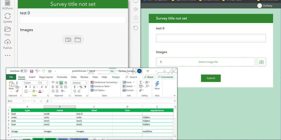Switch to the choices worksheet tab

point(38,139)
